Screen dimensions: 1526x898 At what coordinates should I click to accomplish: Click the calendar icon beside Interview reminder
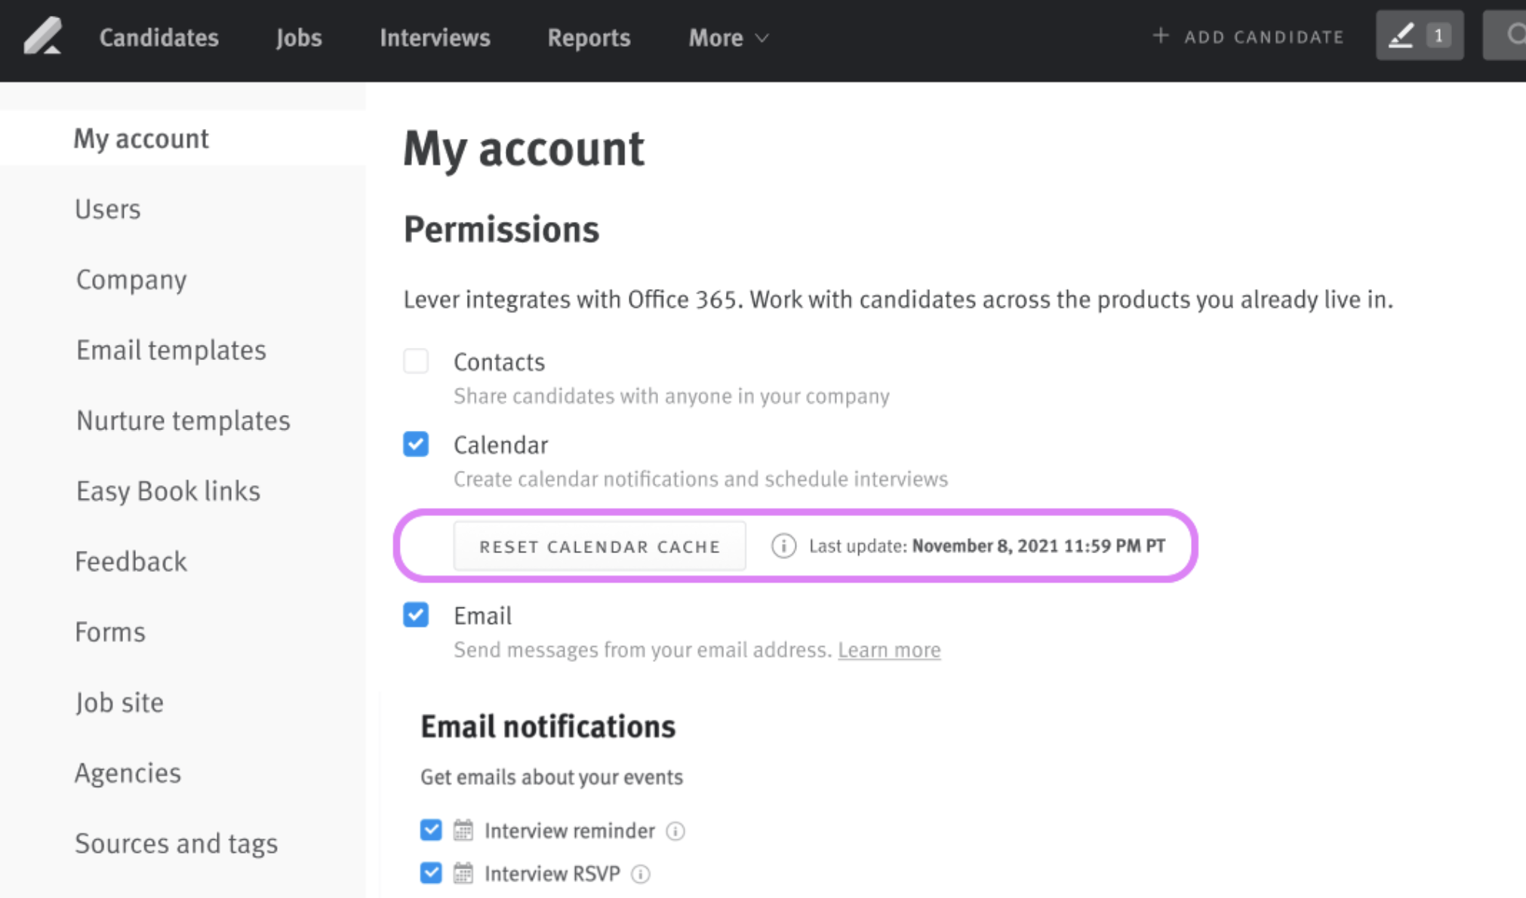coord(463,830)
